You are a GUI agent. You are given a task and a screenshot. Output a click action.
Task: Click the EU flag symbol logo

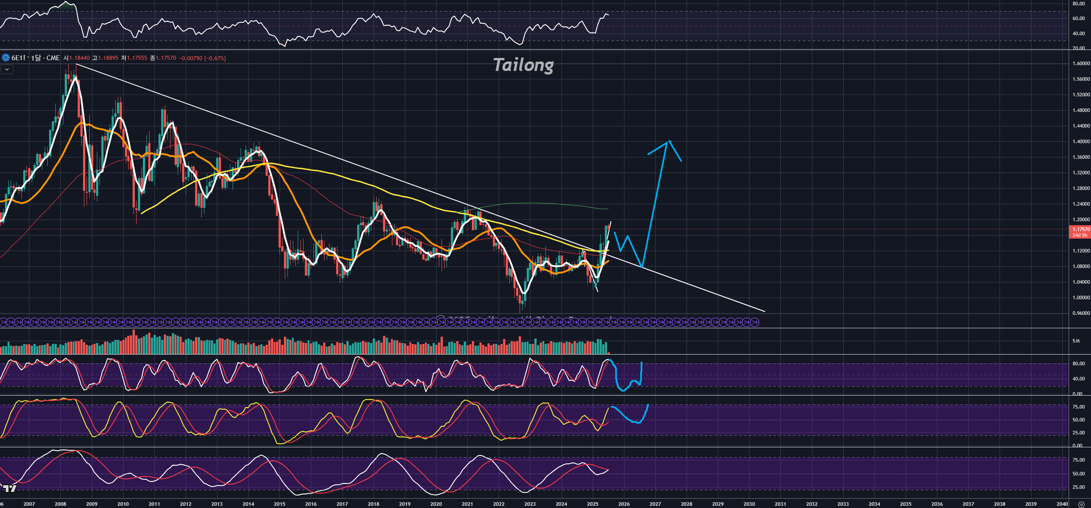point(5,58)
